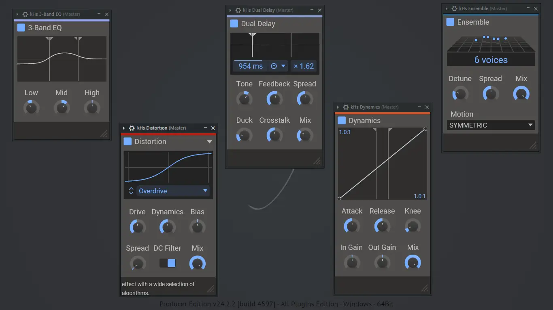Click the × 1.62 delay multiplier field
Image resolution: width=553 pixels, height=310 pixels.
(x=304, y=66)
